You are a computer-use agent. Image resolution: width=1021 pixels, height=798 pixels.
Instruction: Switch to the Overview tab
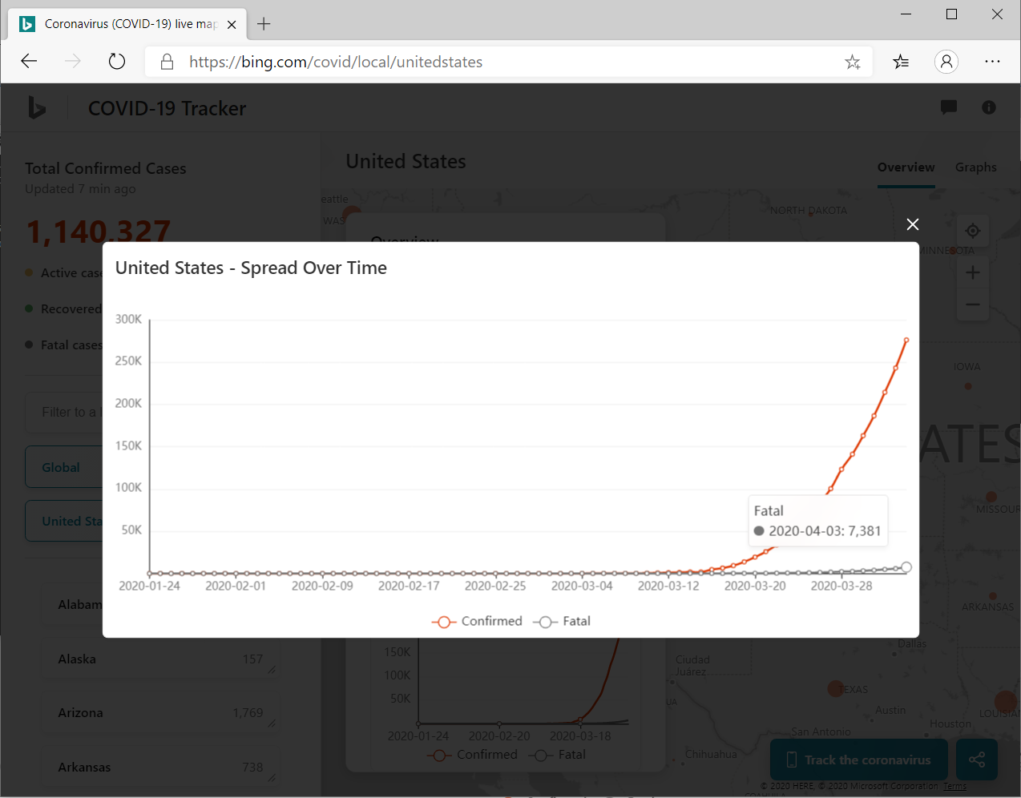(906, 167)
